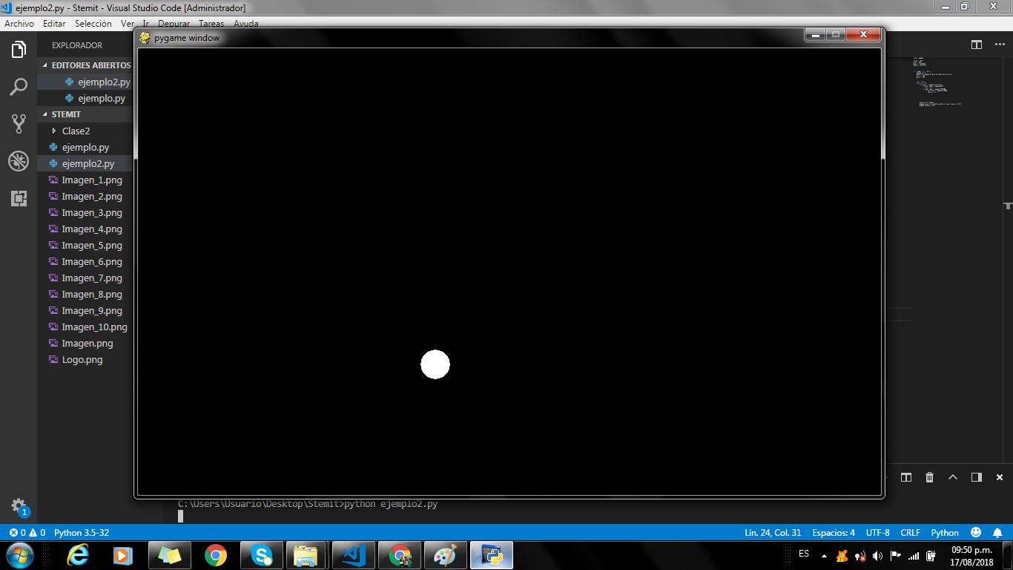Image resolution: width=1013 pixels, height=570 pixels.
Task: Change line ending via CRLF
Action: click(910, 533)
